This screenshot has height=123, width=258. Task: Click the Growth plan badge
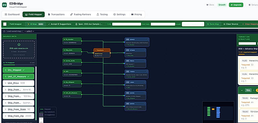[x=222, y=5]
